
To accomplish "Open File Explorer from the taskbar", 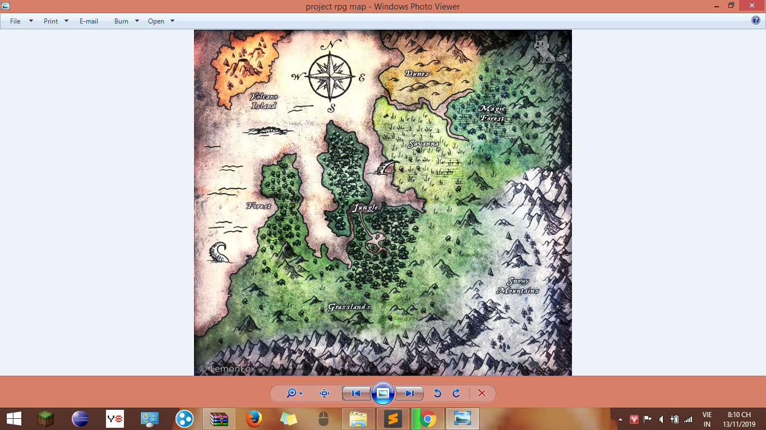I will click(x=358, y=419).
